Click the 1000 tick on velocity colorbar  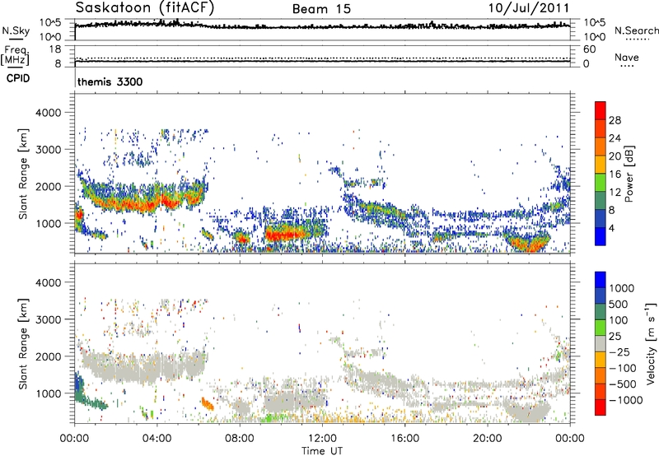click(x=622, y=288)
